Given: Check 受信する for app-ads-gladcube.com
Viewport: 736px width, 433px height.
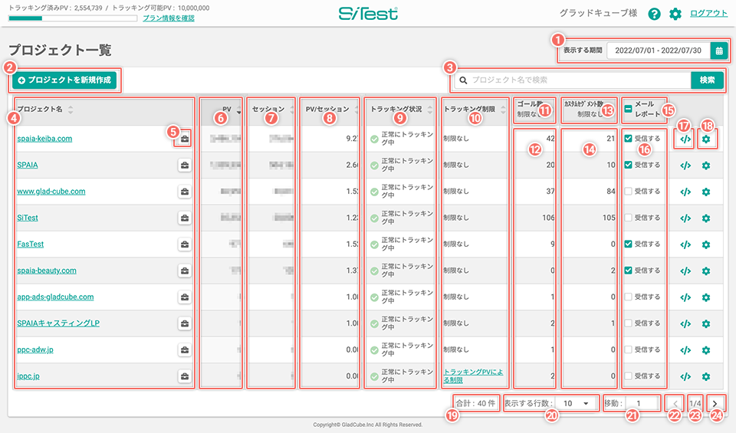Looking at the screenshot, I should coord(628,297).
